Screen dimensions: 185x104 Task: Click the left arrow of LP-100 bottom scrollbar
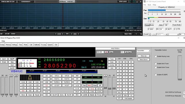tap(166, 34)
